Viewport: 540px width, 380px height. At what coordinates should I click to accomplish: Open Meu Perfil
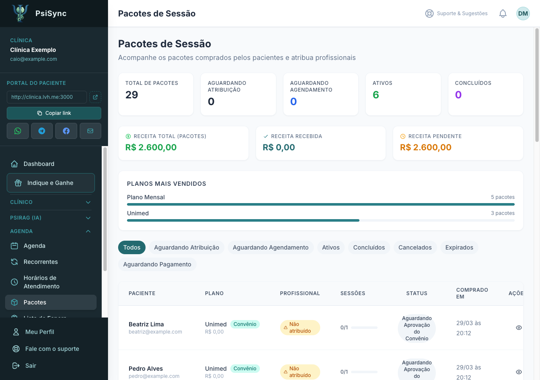(54, 332)
